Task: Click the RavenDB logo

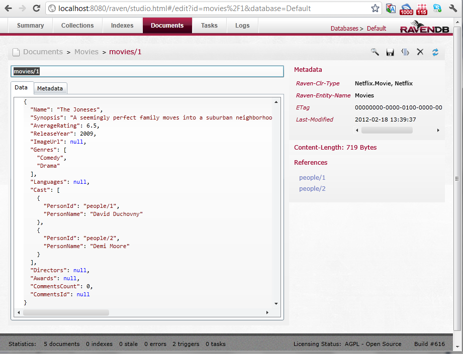Action: (425, 27)
